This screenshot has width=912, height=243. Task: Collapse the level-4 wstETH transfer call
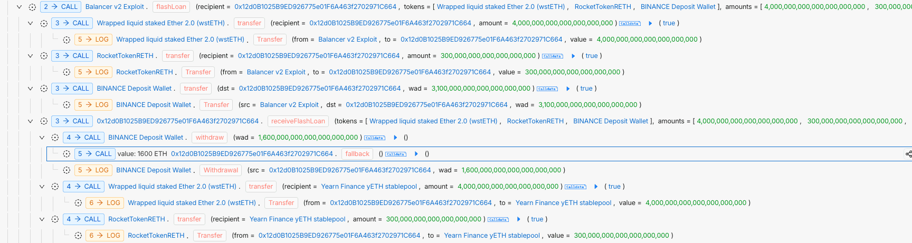(x=42, y=187)
